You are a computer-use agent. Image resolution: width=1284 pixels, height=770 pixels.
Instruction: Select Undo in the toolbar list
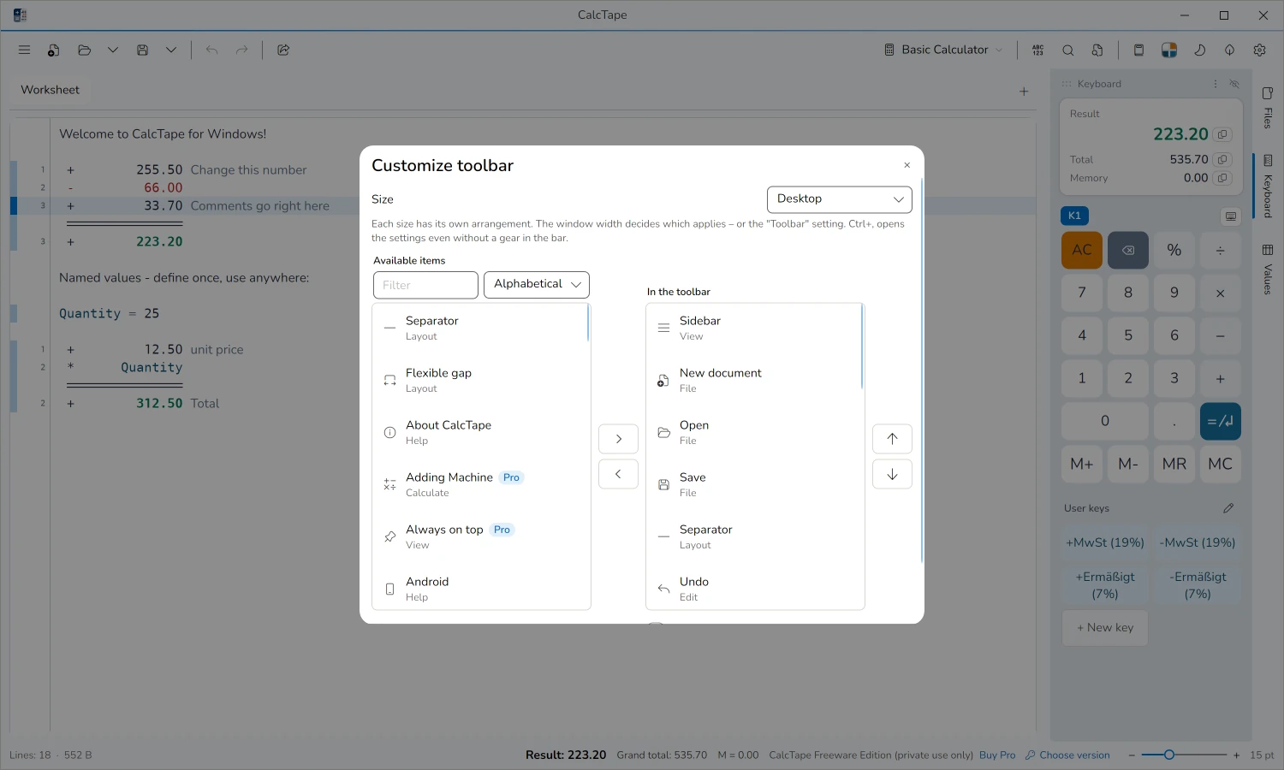(754, 589)
